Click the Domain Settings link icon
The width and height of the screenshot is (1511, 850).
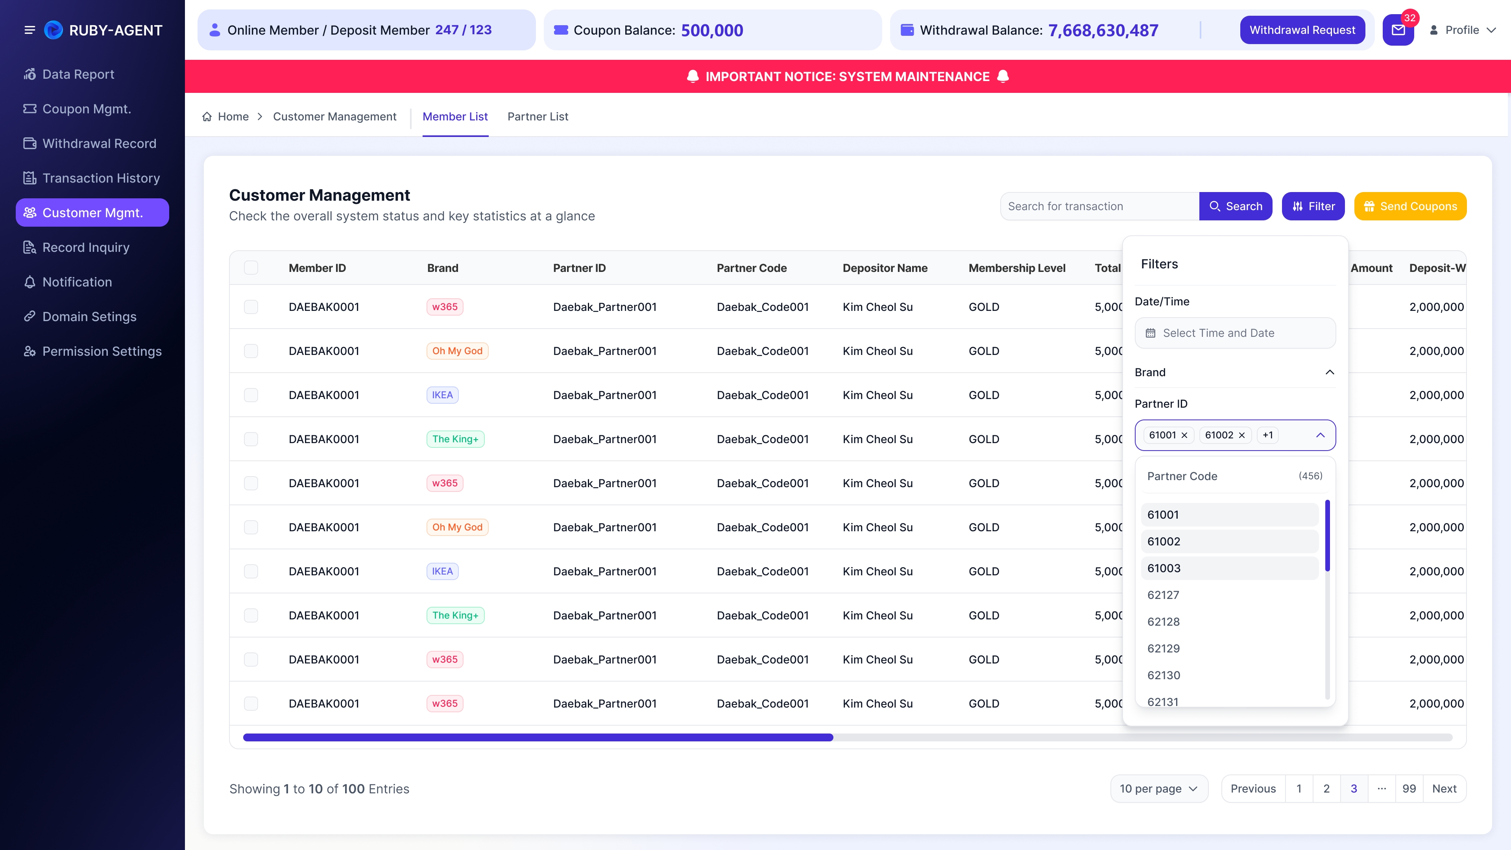coord(30,317)
